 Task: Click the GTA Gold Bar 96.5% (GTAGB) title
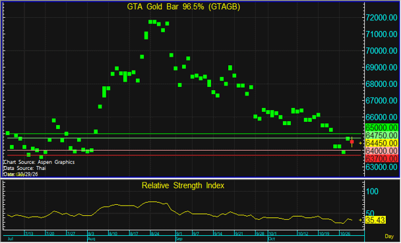(x=183, y=7)
